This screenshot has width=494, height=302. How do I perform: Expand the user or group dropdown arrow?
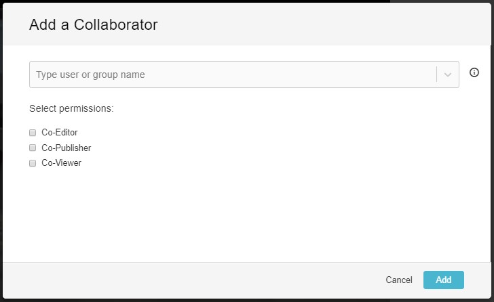[x=448, y=74]
